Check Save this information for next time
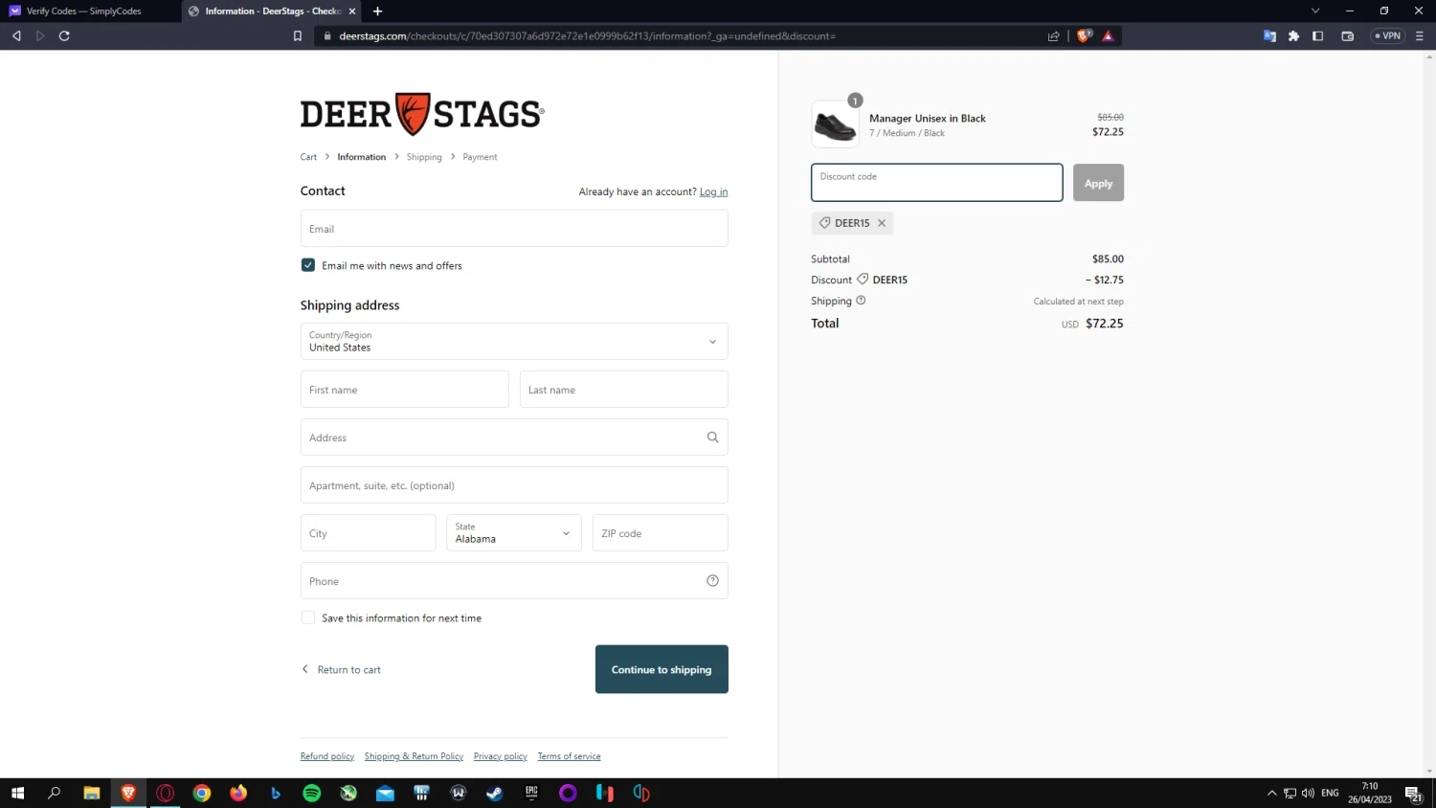 (x=308, y=618)
